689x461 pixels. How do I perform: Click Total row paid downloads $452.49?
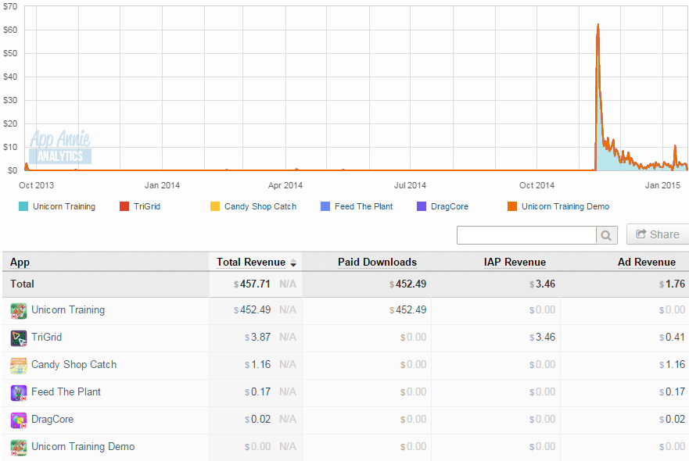click(407, 284)
